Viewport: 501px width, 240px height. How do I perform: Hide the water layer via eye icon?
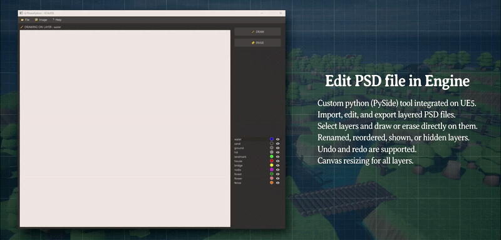point(278,139)
